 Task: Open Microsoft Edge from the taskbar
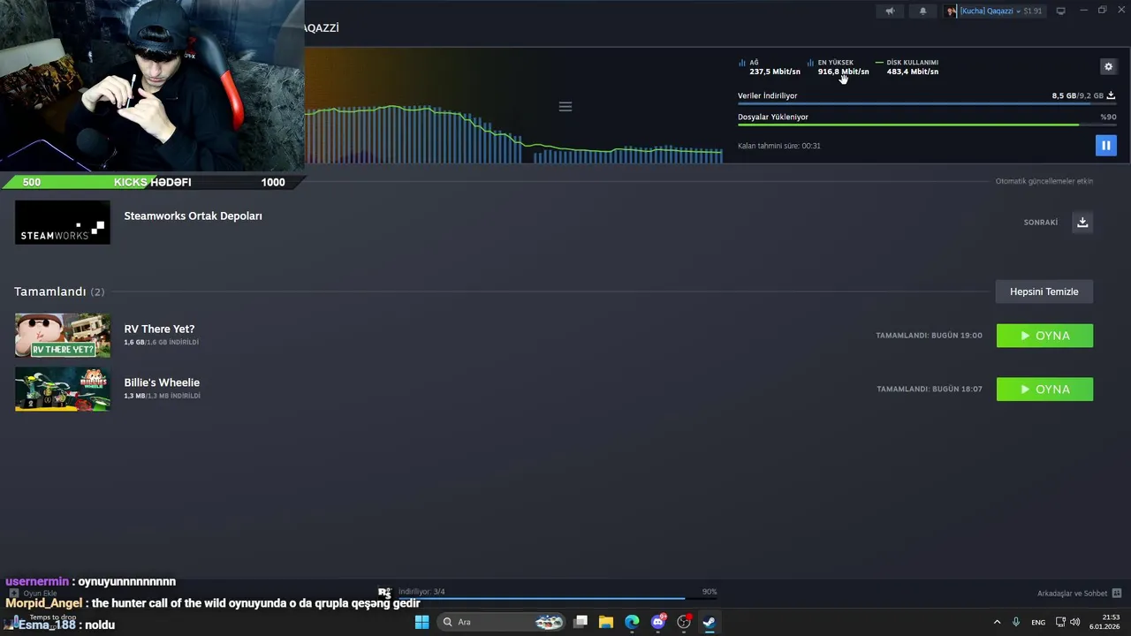click(632, 622)
